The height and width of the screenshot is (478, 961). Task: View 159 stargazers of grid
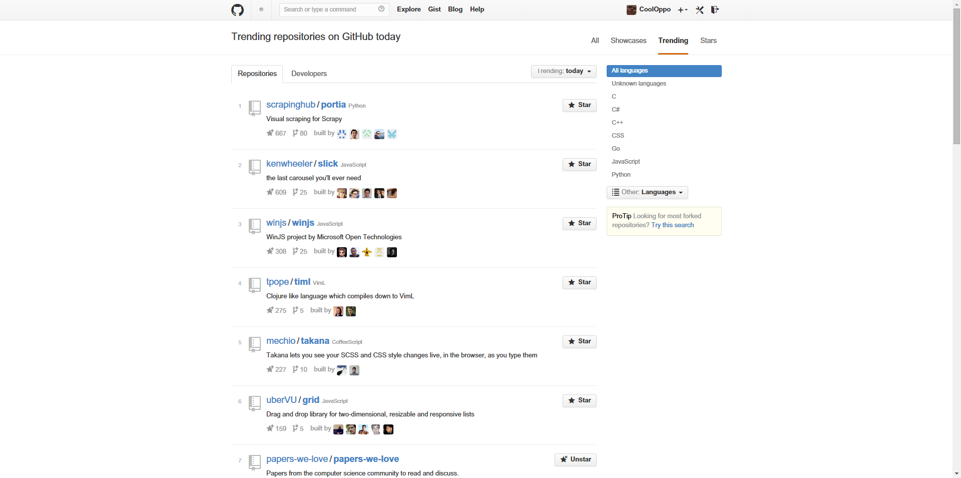click(x=276, y=428)
